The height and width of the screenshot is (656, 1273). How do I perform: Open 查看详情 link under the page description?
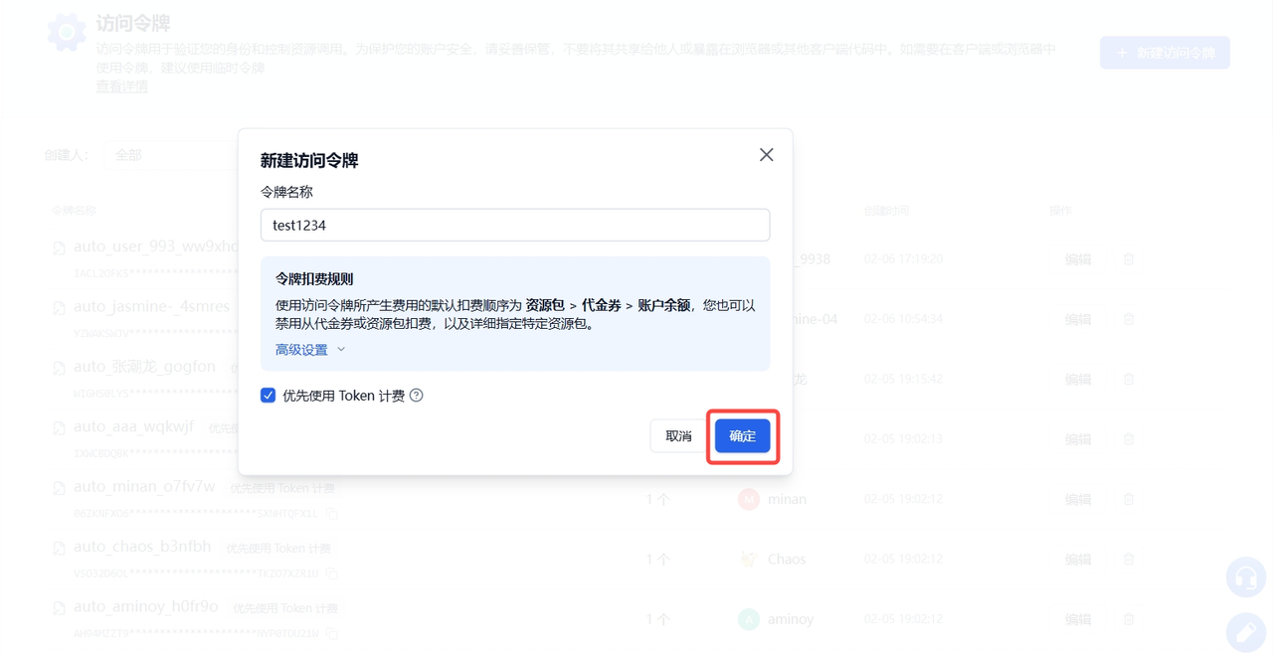click(x=121, y=86)
